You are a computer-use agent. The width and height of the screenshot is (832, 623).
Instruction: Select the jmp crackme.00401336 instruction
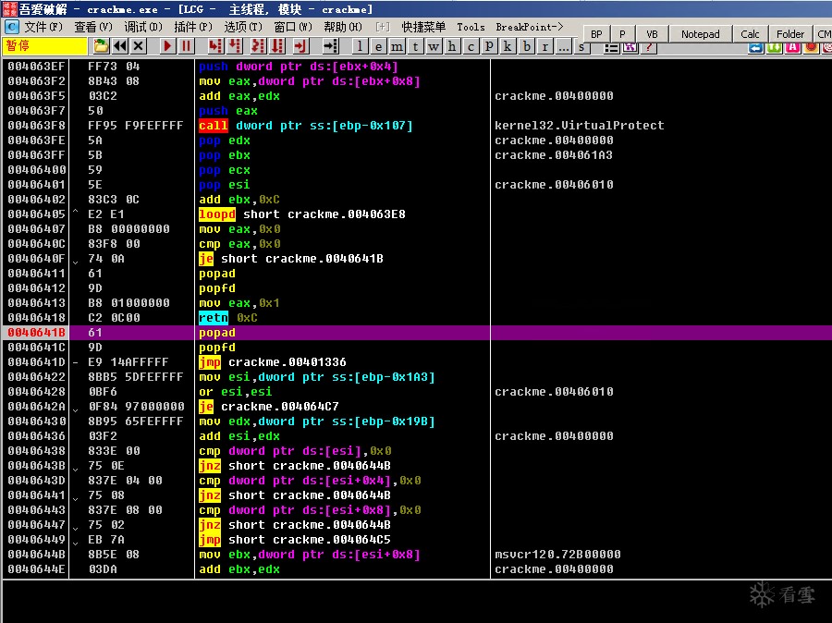[x=272, y=362]
